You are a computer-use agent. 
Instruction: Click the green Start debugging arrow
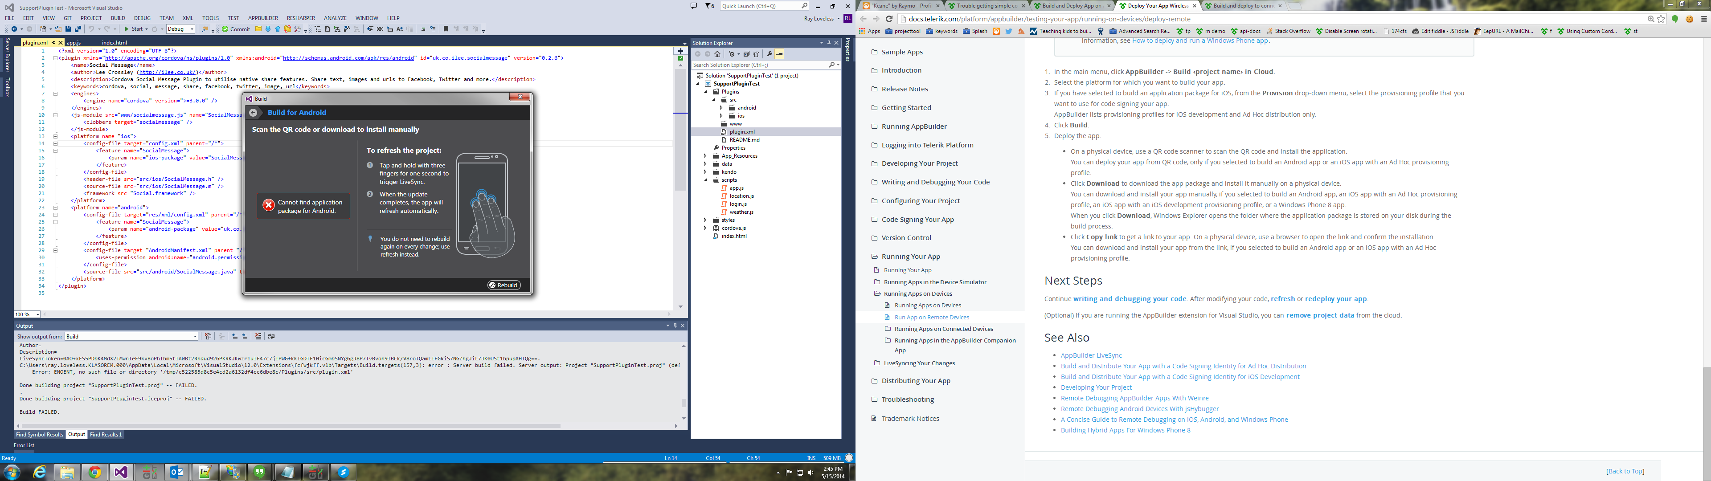pyautogui.click(x=126, y=29)
